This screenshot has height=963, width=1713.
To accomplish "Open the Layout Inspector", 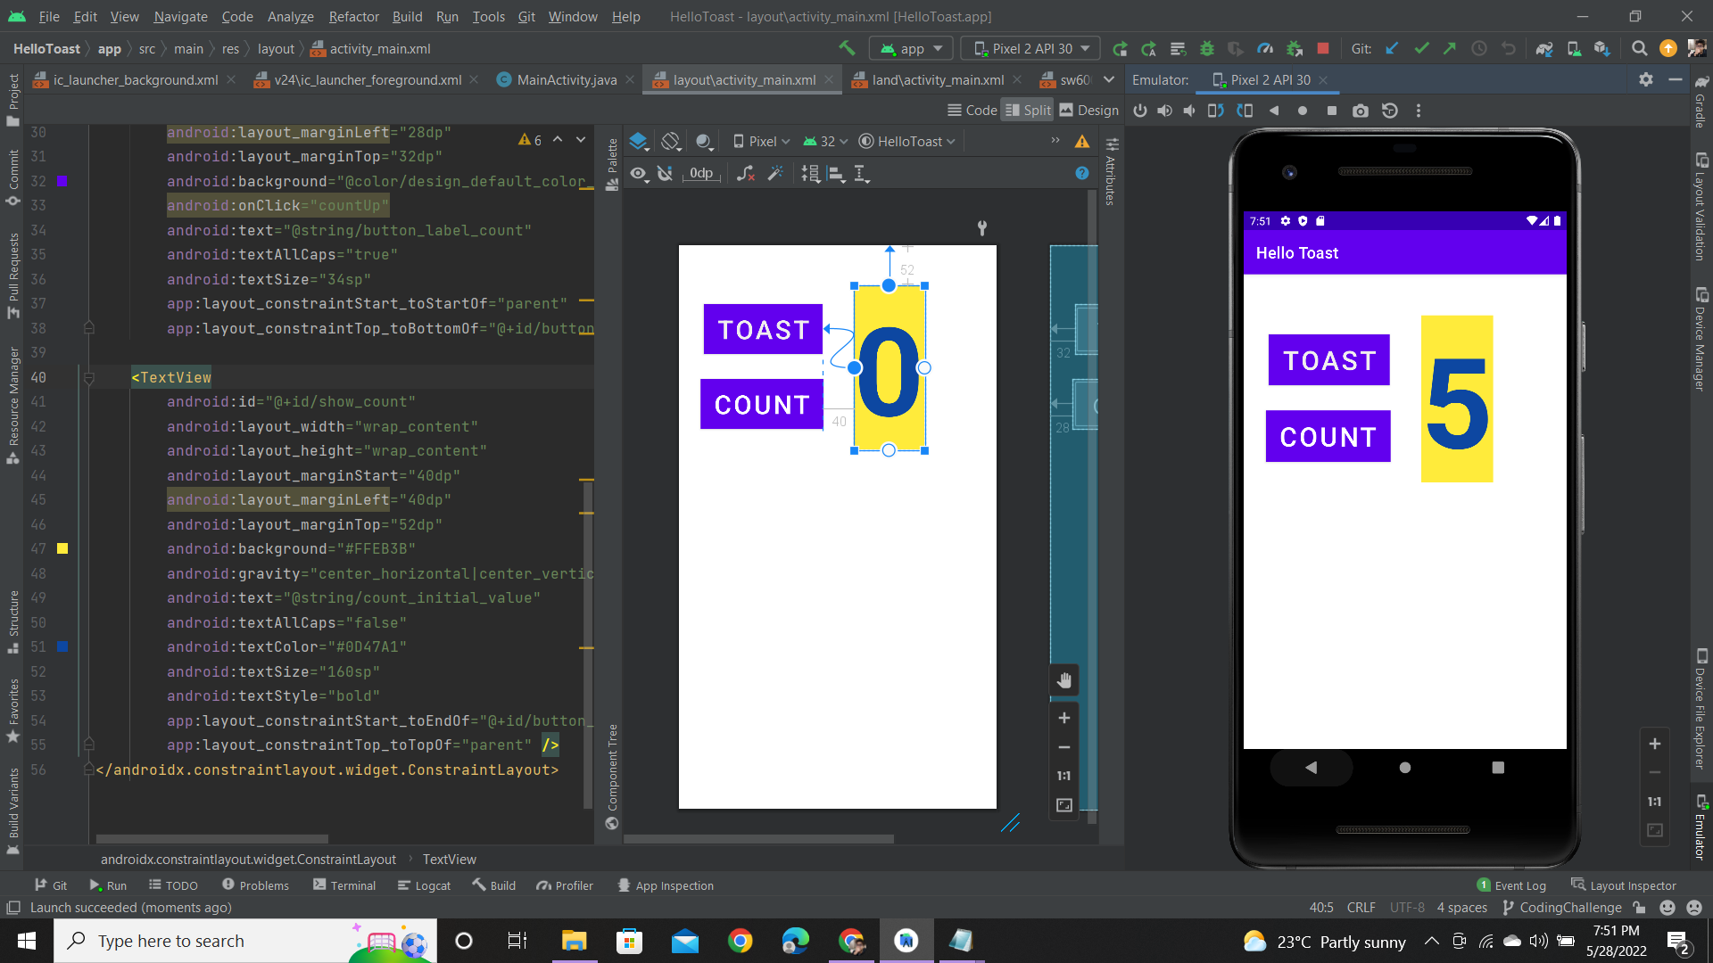I will (1632, 885).
